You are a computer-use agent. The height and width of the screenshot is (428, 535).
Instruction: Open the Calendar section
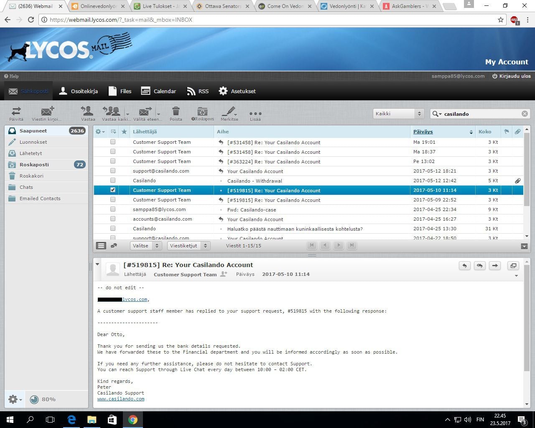coord(158,91)
